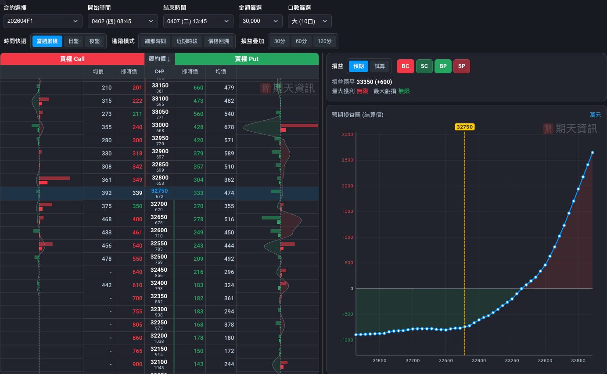The width and height of the screenshot is (607, 374).
Task: Click the Put side 即時價 column header
Action: coord(190,71)
